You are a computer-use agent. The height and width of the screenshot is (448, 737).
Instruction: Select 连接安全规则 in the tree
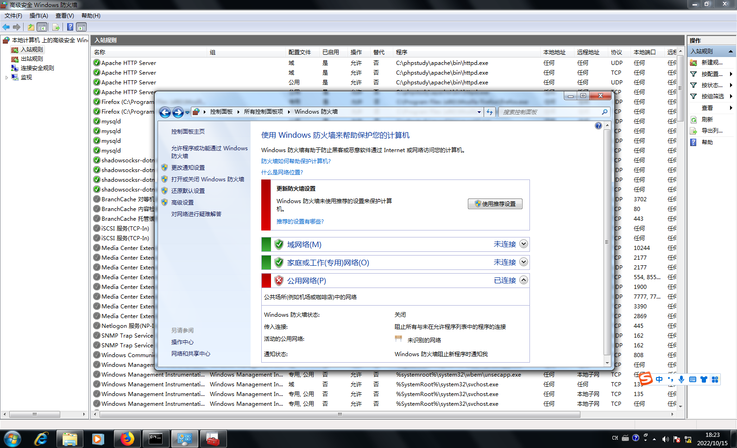point(37,68)
